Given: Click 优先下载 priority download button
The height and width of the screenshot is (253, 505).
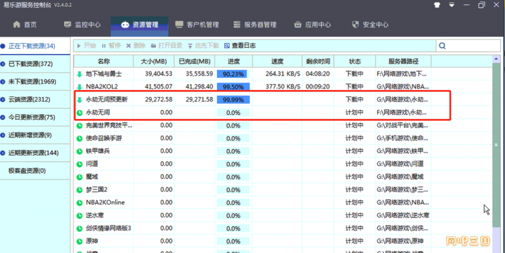Looking at the screenshot, I should pyautogui.click(x=203, y=46).
